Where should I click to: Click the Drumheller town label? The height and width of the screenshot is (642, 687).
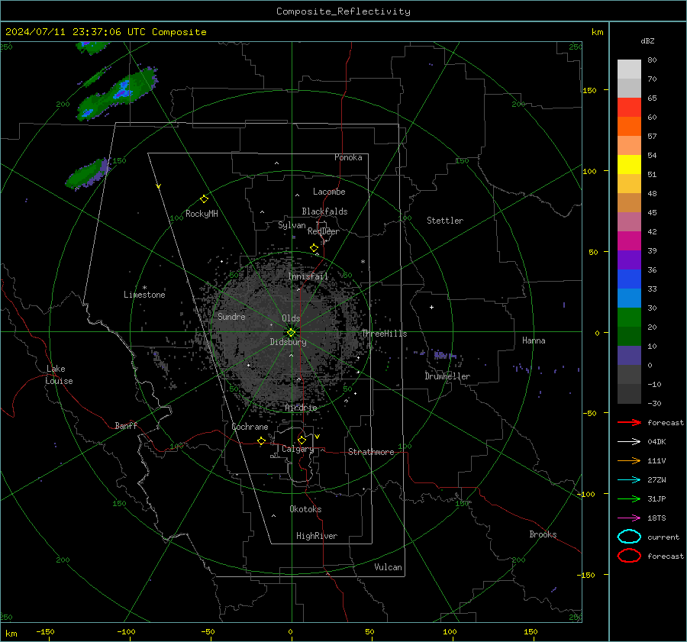click(447, 376)
